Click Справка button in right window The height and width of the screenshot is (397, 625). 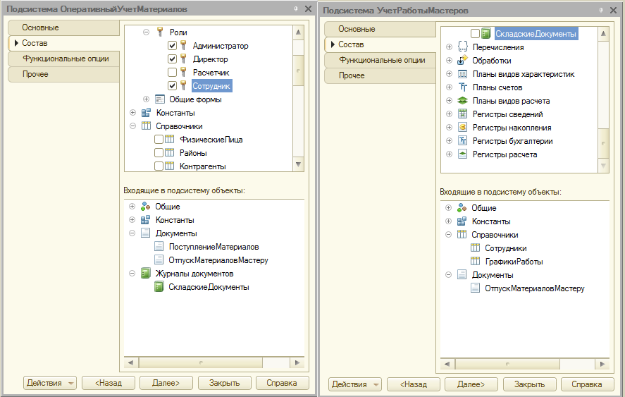click(587, 384)
